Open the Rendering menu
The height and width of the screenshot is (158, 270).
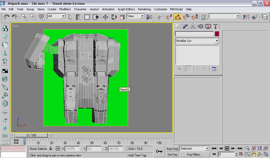144,9
